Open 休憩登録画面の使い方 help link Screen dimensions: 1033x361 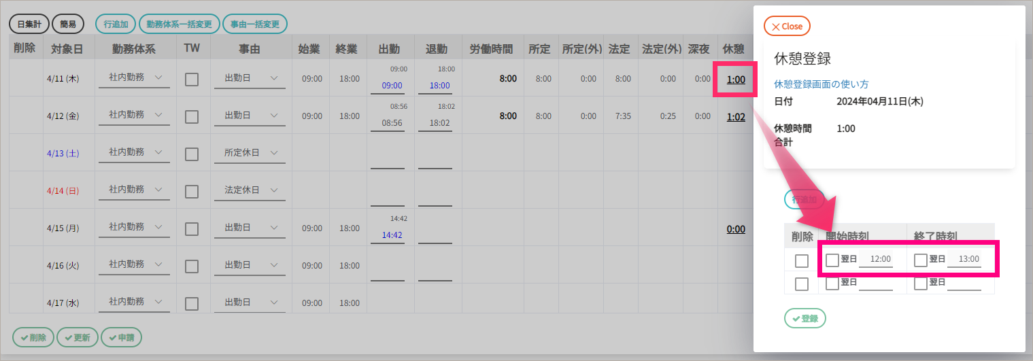click(x=821, y=84)
